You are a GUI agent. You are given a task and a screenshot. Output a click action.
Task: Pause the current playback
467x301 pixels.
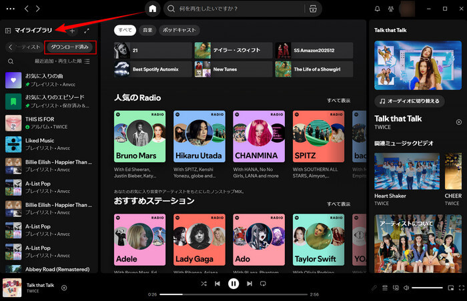(233, 284)
